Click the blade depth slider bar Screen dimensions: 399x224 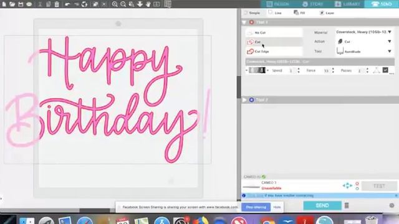tap(257, 70)
